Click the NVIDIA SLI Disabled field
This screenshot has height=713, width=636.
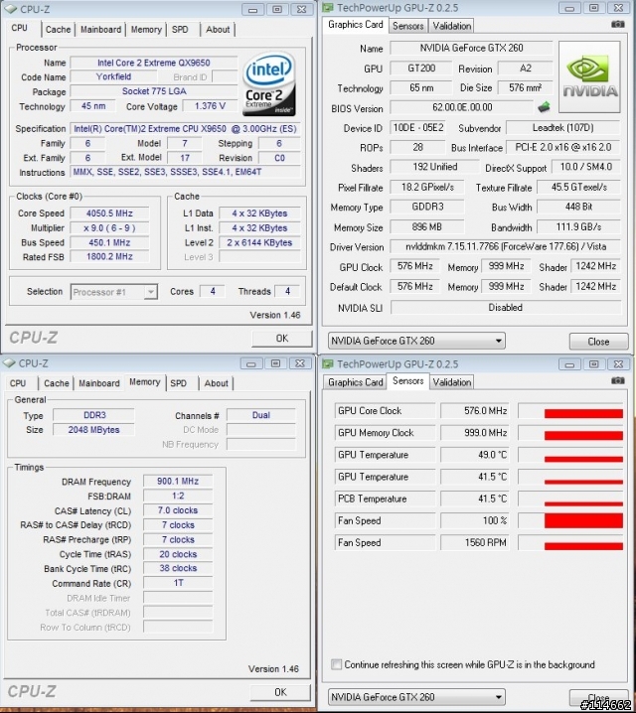pos(506,308)
